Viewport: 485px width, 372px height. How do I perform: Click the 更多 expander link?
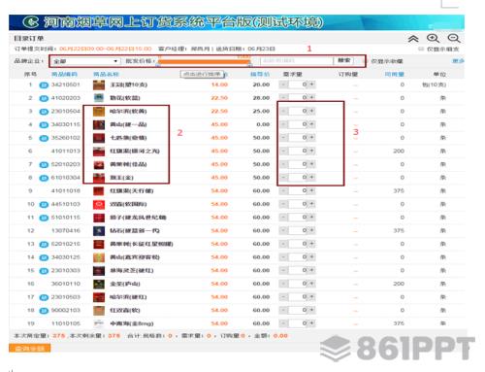(458, 61)
